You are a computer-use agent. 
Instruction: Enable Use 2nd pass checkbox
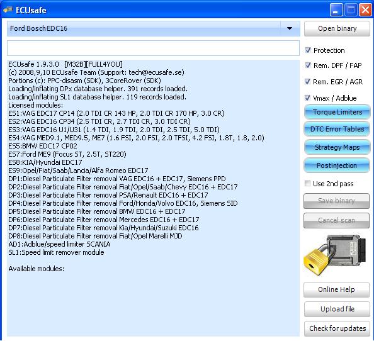click(307, 183)
